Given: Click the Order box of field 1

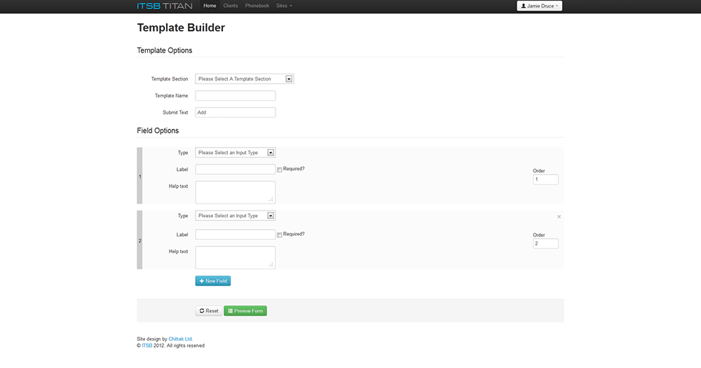Looking at the screenshot, I should [545, 180].
